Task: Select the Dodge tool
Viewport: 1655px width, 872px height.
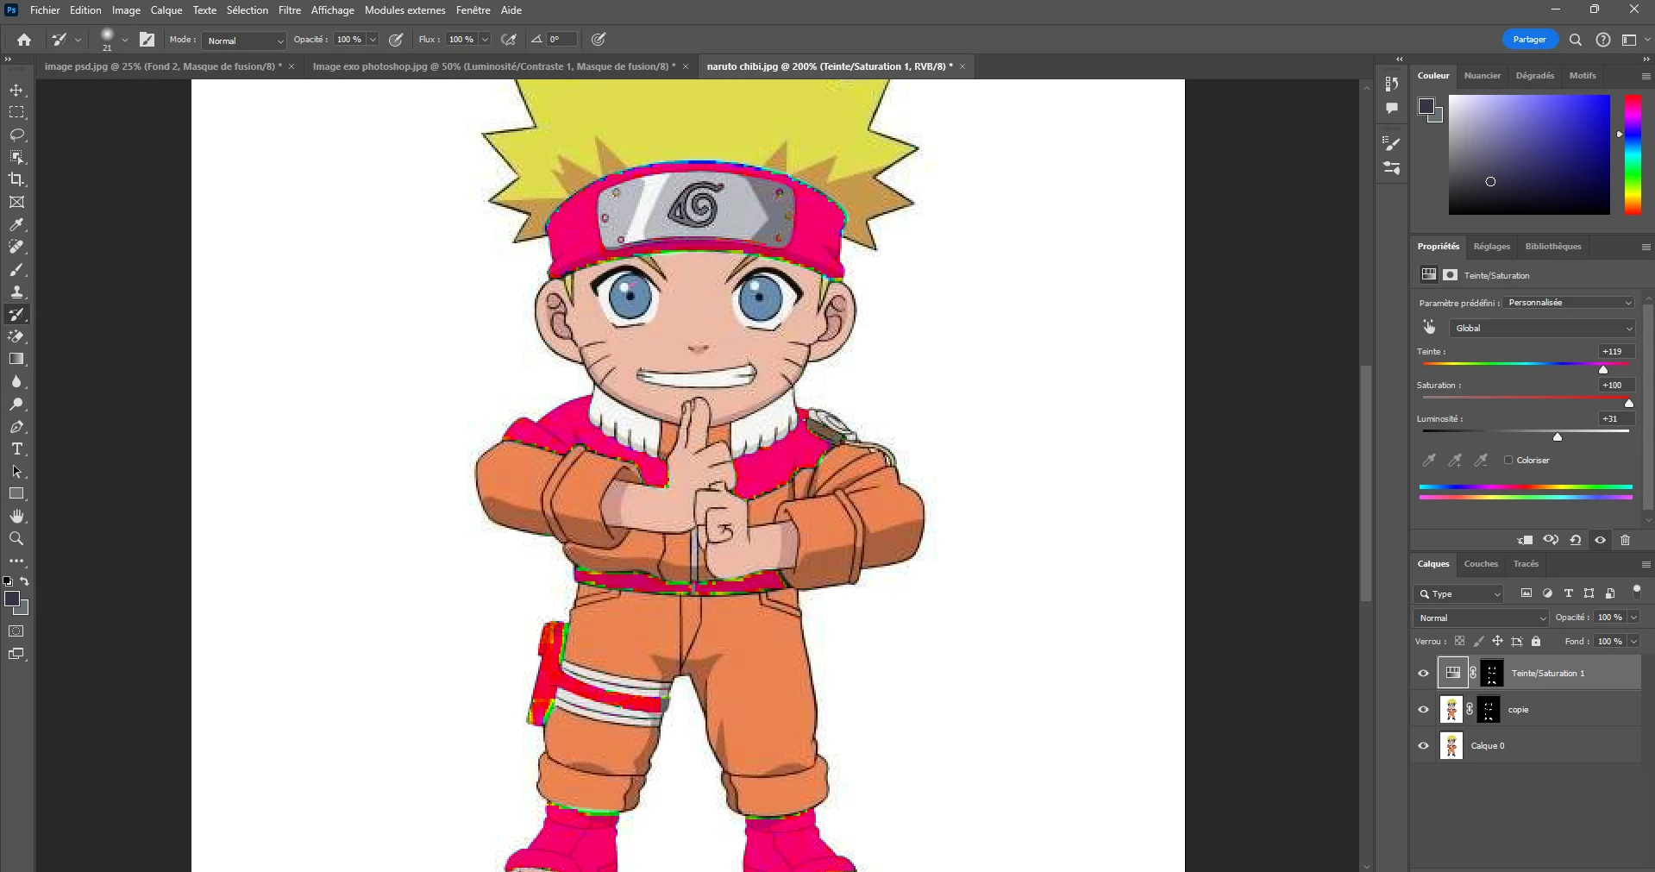Action: pos(16,405)
